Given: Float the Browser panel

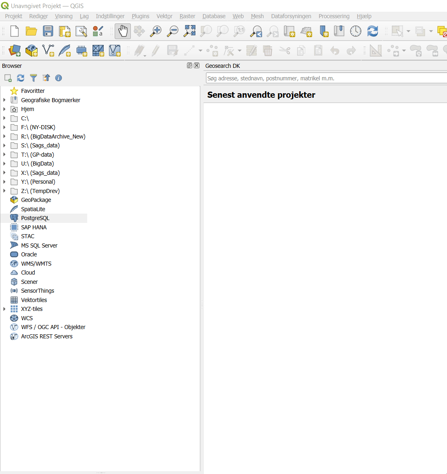Looking at the screenshot, I should click(189, 65).
